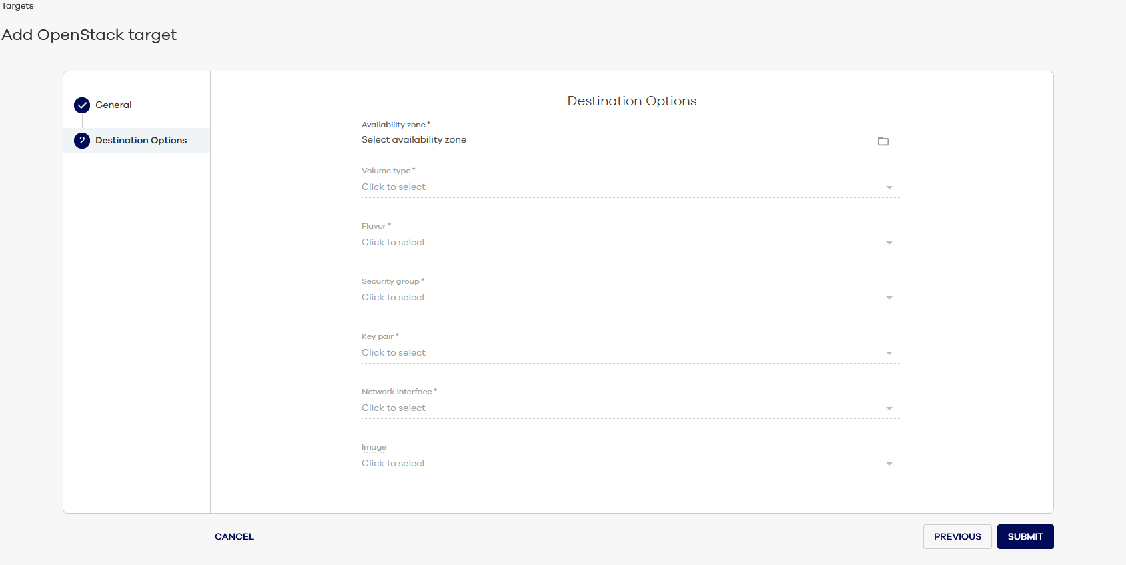Open the Volume type selection field
The image size is (1126, 565).
point(620,187)
